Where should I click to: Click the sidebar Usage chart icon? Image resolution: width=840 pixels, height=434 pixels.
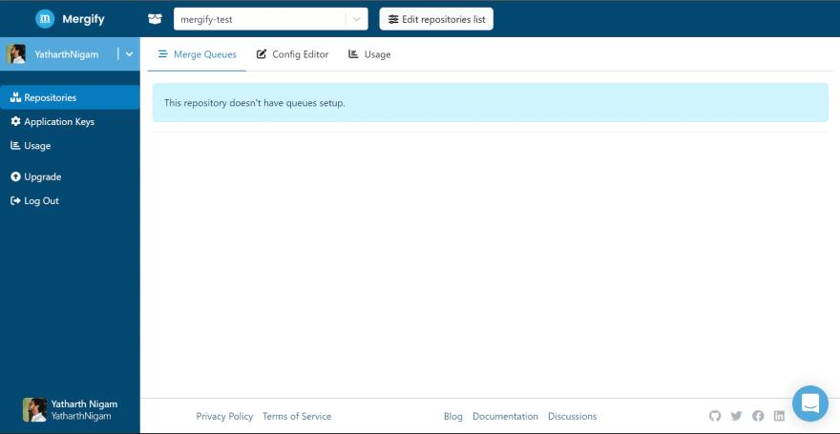15,146
